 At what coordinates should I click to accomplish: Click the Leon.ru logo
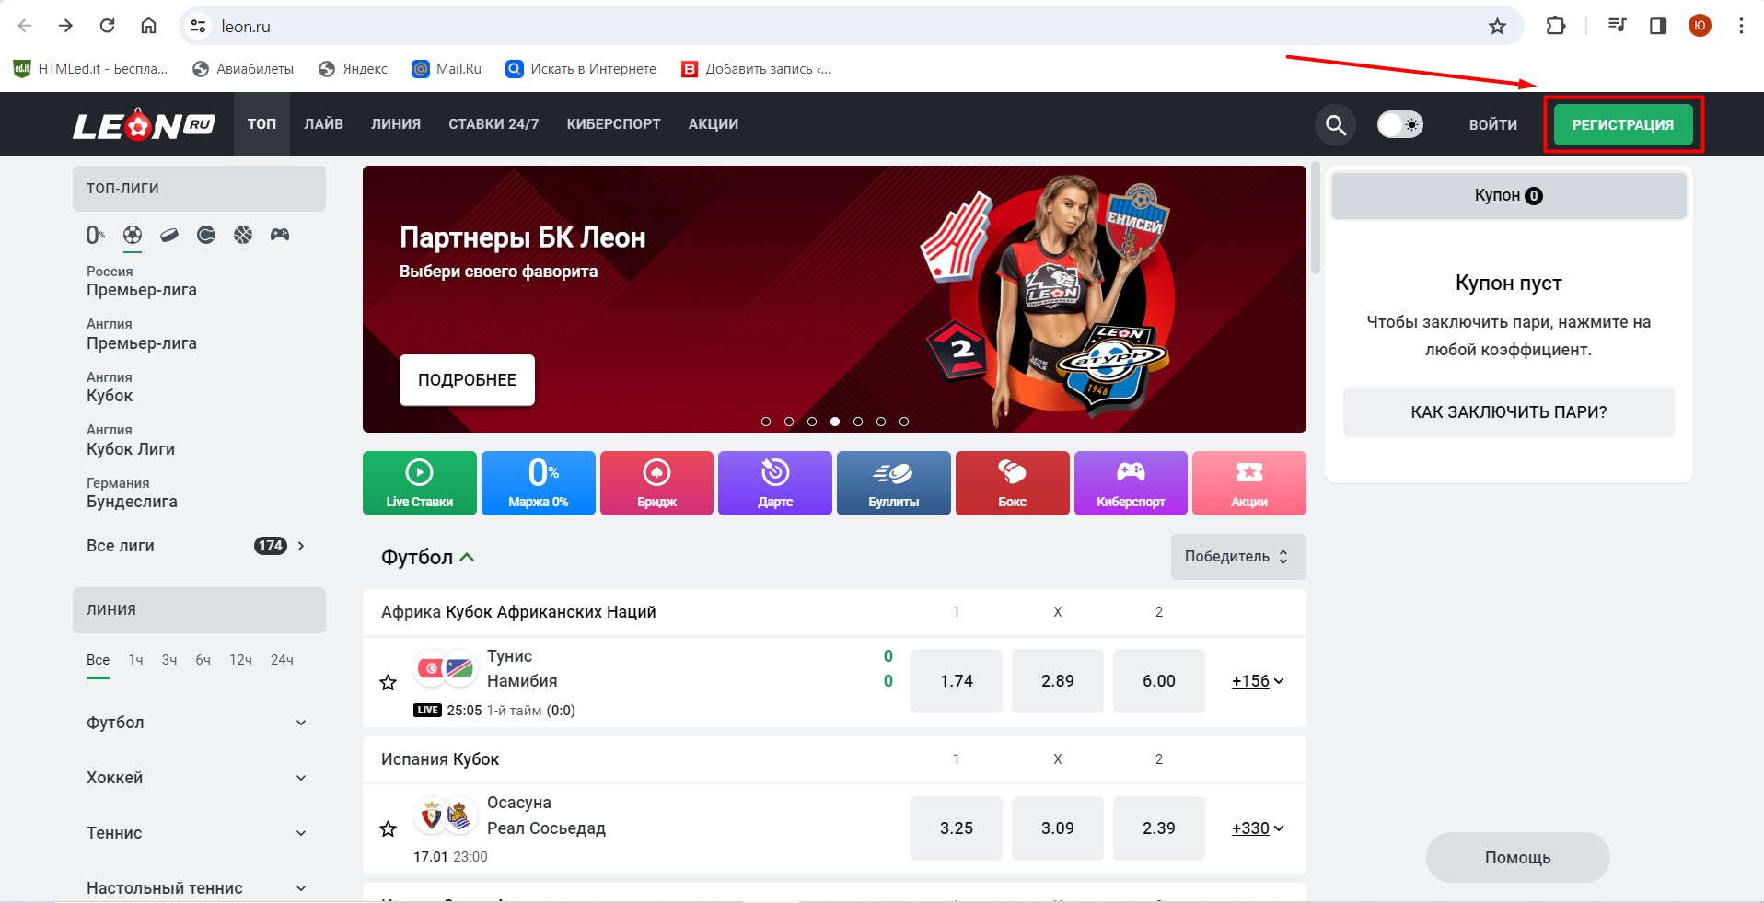(144, 125)
